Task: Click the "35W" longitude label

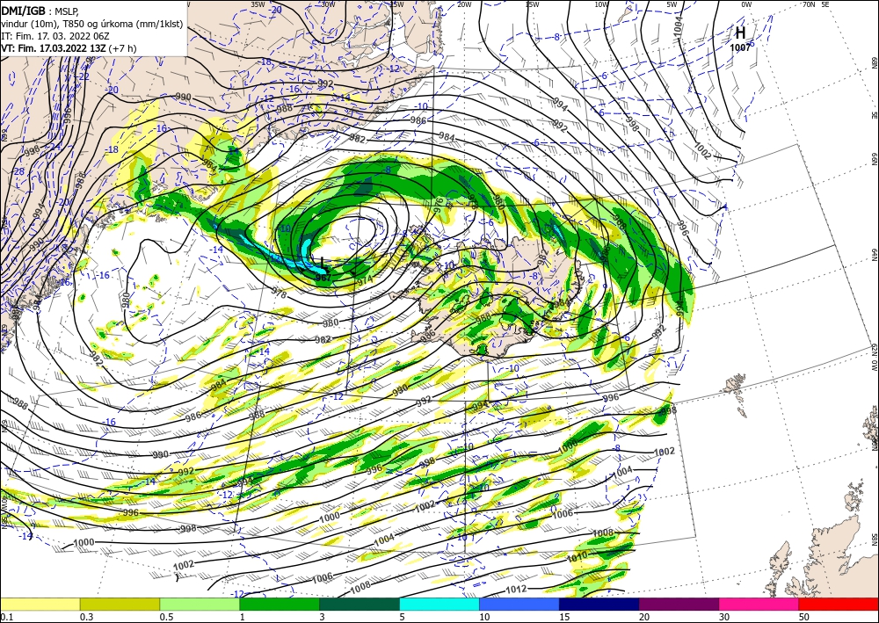Action: point(258,4)
